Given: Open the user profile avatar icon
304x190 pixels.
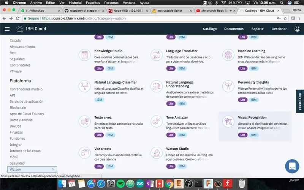Looking at the screenshot, I should (297, 29).
